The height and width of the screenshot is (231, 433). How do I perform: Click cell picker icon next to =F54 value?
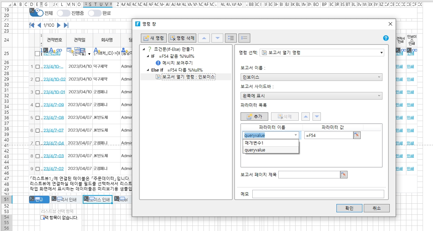click(357, 135)
